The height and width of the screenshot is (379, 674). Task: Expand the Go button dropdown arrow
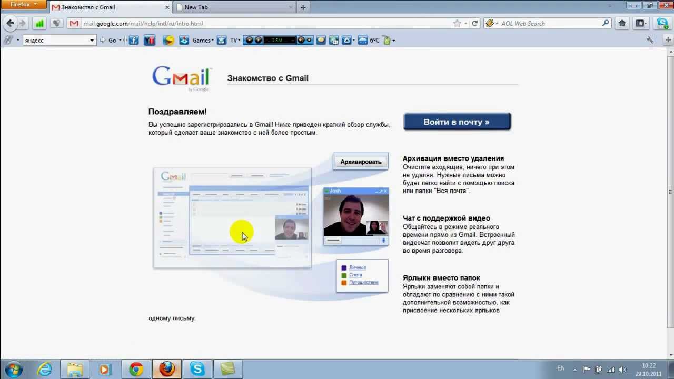pyautogui.click(x=120, y=41)
